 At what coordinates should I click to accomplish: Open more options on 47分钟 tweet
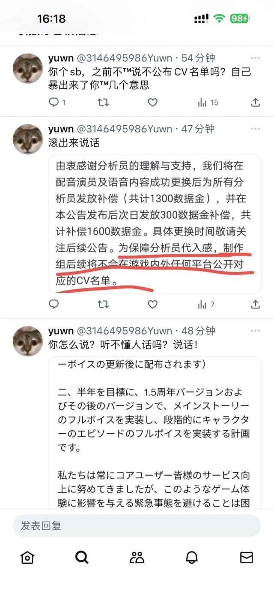[x=256, y=129]
